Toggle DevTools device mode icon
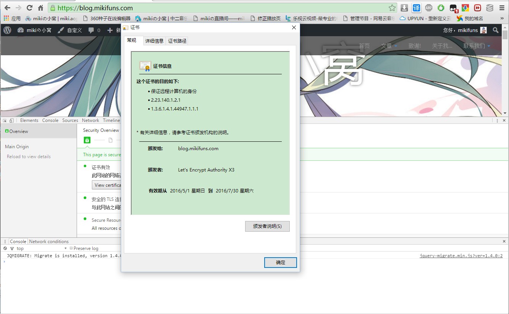 point(12,120)
